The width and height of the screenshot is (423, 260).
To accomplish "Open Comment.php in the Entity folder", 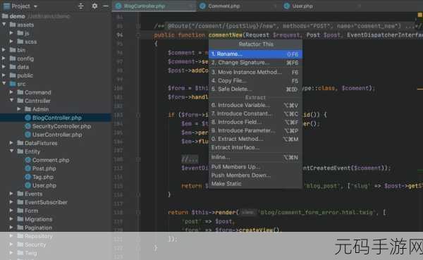I will [x=51, y=160].
